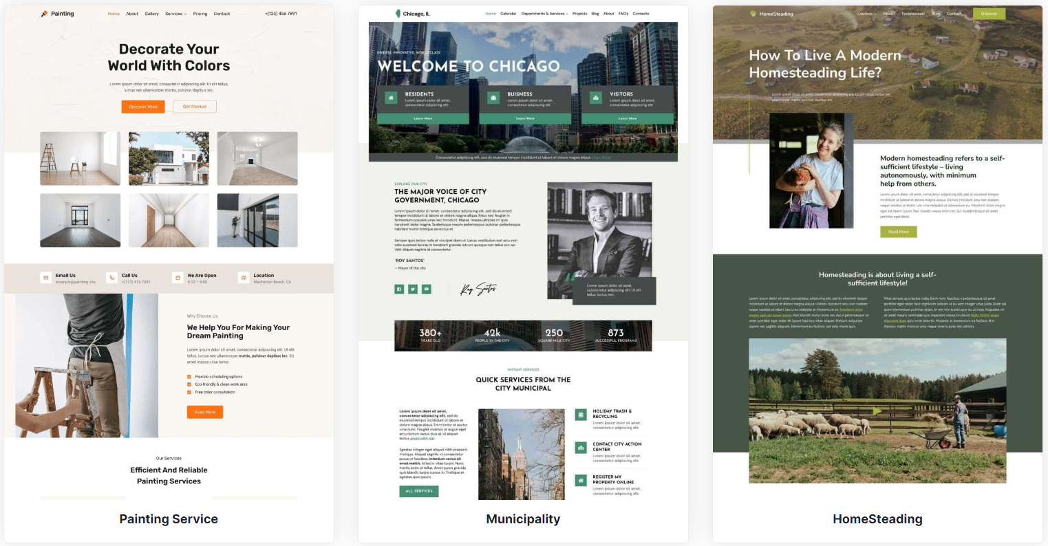The height and width of the screenshot is (546, 1048).
Task: Toggle the Free color consultation checkmark
Action: (189, 392)
